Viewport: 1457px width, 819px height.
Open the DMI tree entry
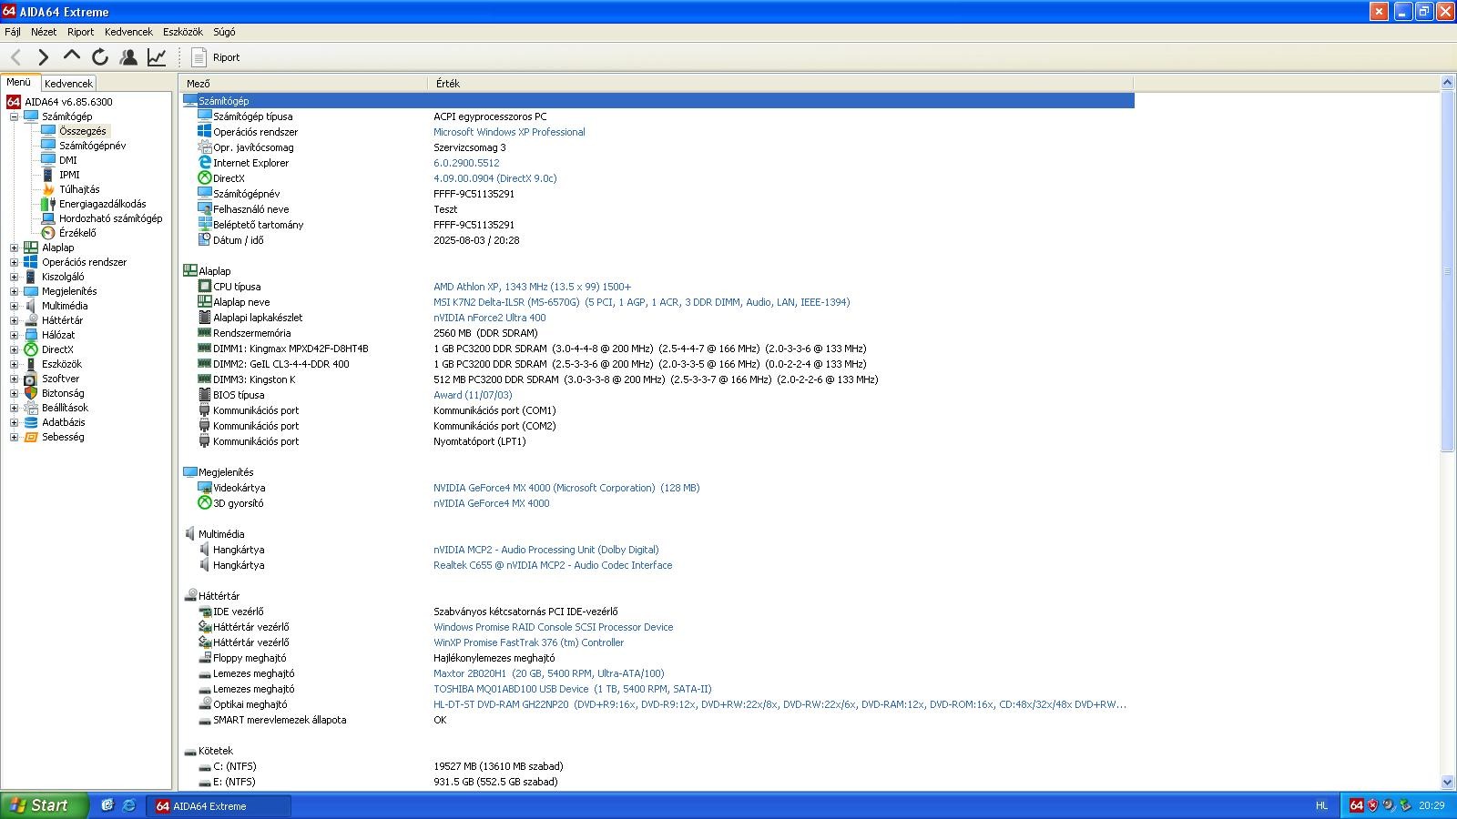68,160
